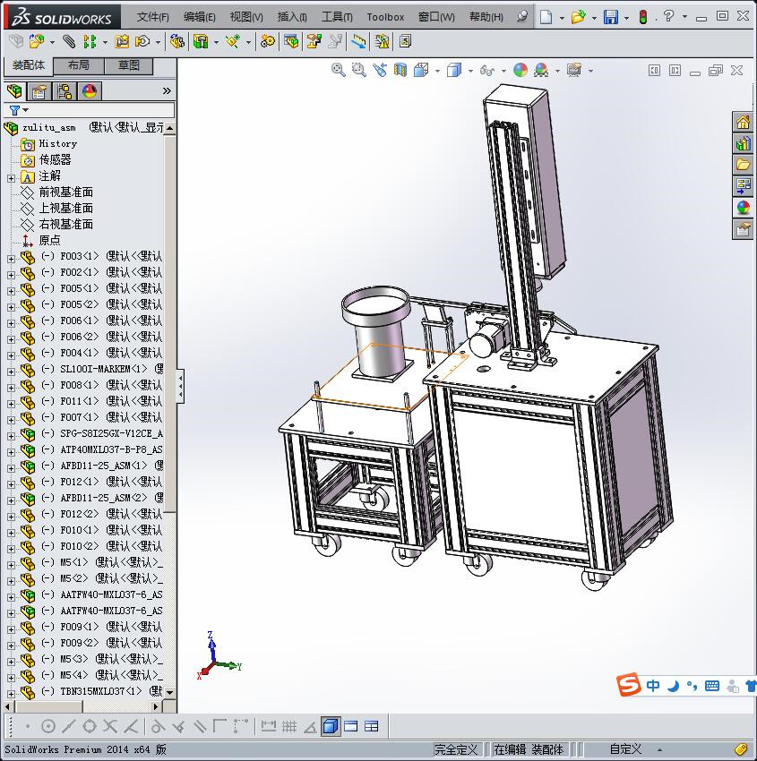Expand the FeatureManager filter dropdown arrow

coord(26,110)
